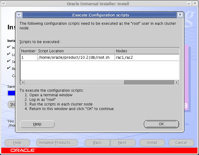Click the Installed Products... button
Image resolution: width=199 pixels, height=155 pixels.
(x=57, y=143)
